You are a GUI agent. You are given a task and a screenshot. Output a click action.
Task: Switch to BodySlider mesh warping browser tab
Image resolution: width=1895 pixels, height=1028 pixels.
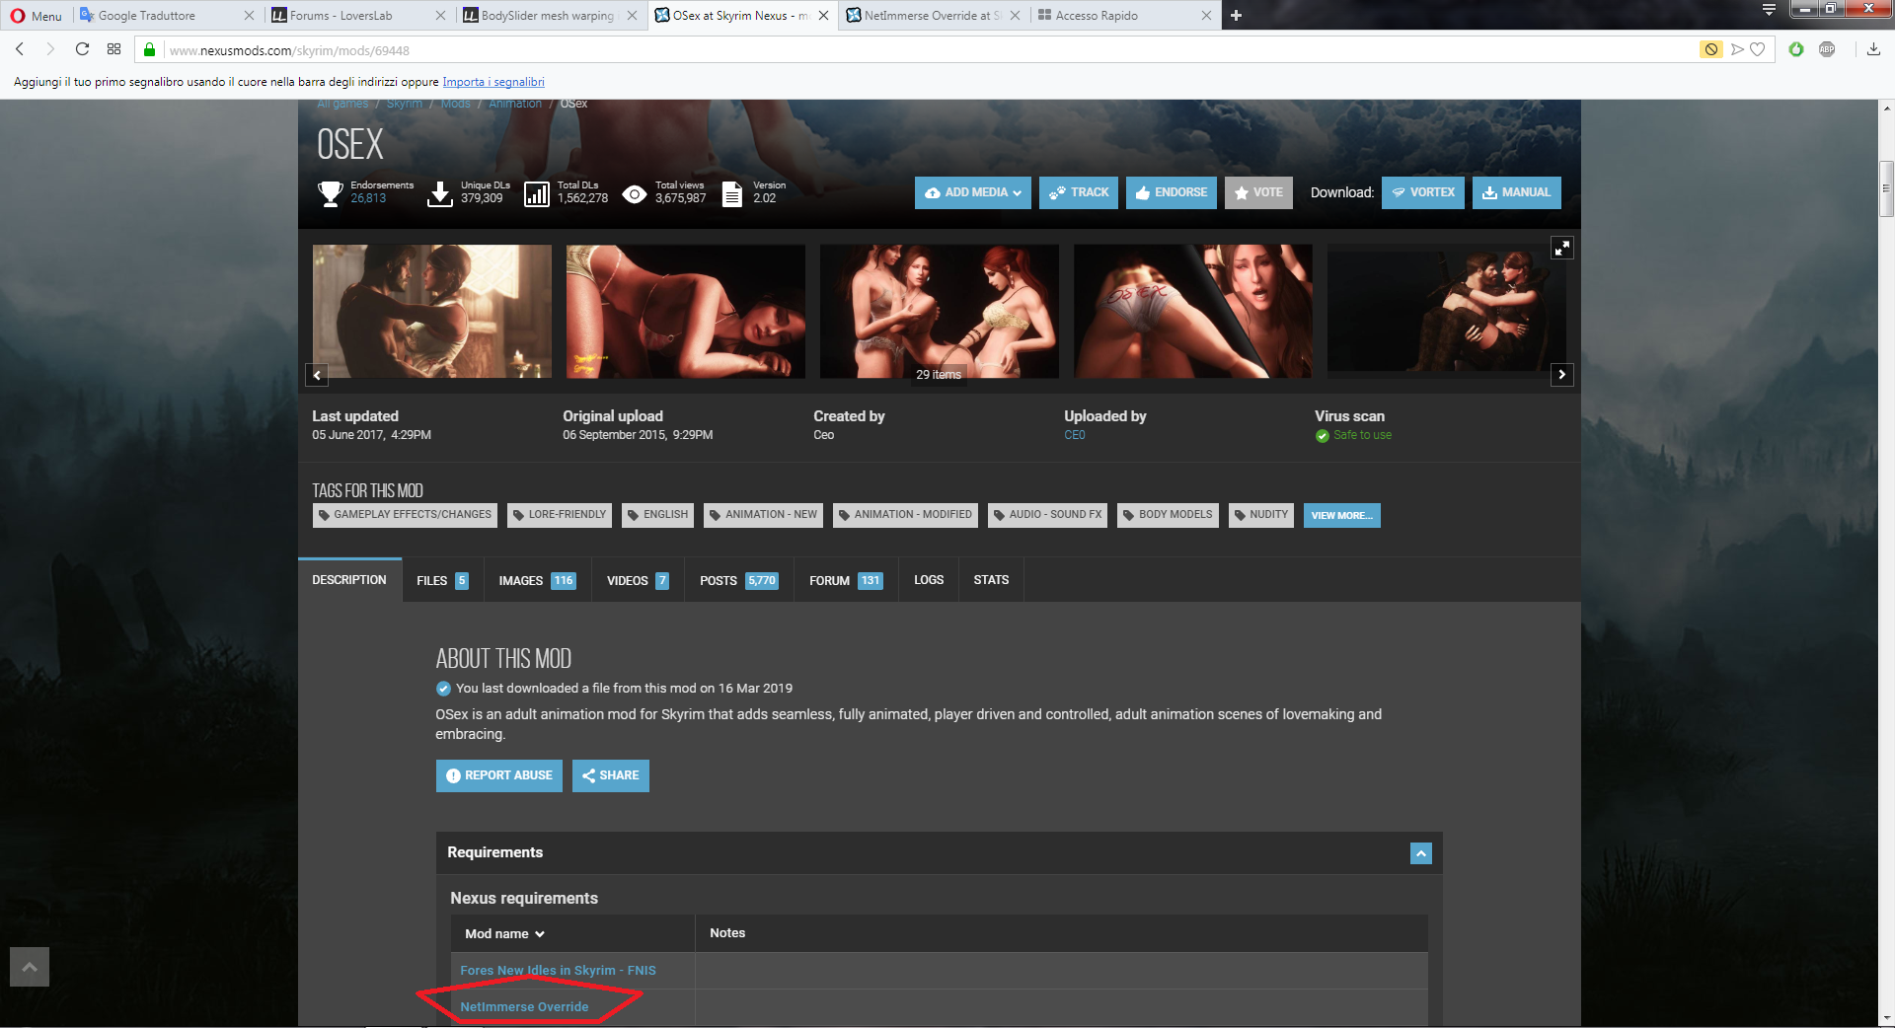[x=549, y=16]
